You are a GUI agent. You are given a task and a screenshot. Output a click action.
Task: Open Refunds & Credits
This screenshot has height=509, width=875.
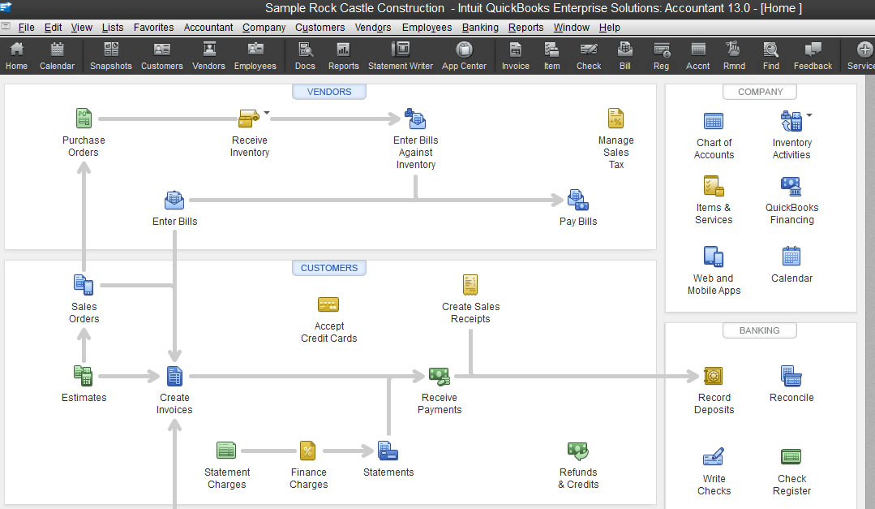[577, 451]
